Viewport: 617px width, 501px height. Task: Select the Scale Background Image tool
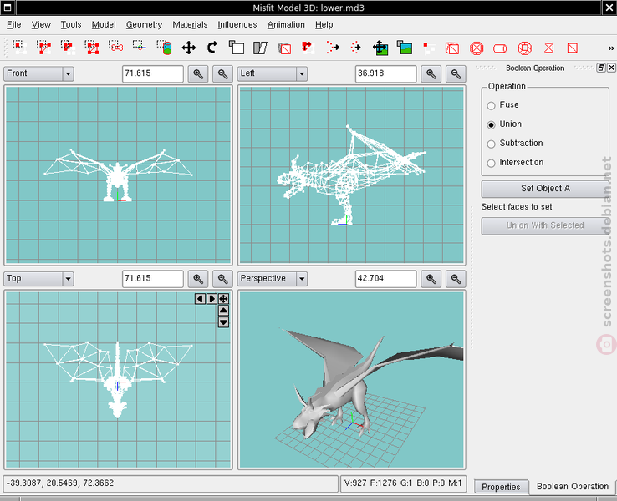coord(405,48)
